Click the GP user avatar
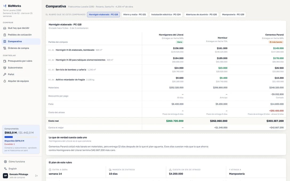This screenshot has width=290, height=181. click(x=5, y=176)
